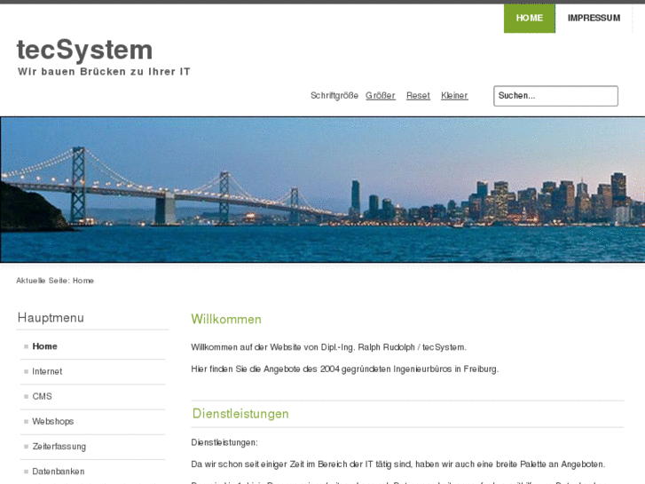This screenshot has width=645, height=484.
Task: Open Internet in the Hauptmenu
Action: point(47,371)
